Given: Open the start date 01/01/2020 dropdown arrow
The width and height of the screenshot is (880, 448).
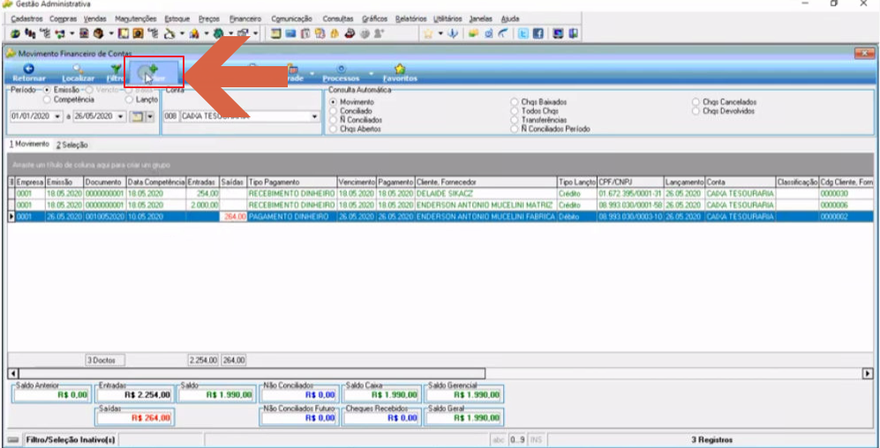Looking at the screenshot, I should [57, 116].
